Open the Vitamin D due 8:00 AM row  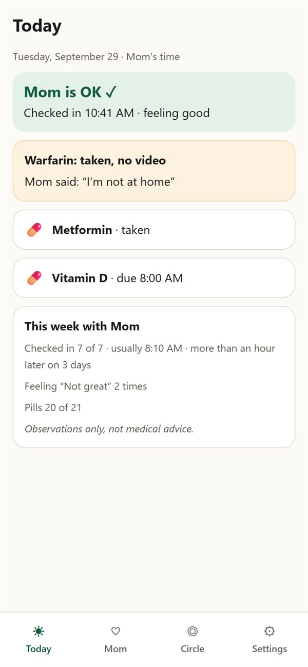(x=154, y=278)
